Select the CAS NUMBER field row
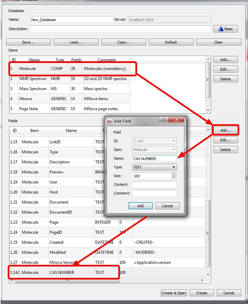Screen dimensions: 248x304 click(107, 273)
